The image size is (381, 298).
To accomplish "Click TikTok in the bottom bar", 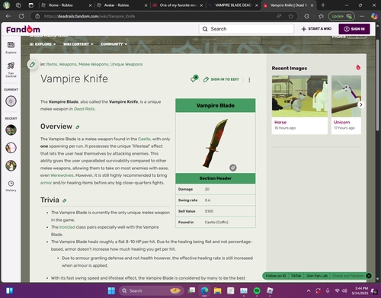I will (296, 276).
